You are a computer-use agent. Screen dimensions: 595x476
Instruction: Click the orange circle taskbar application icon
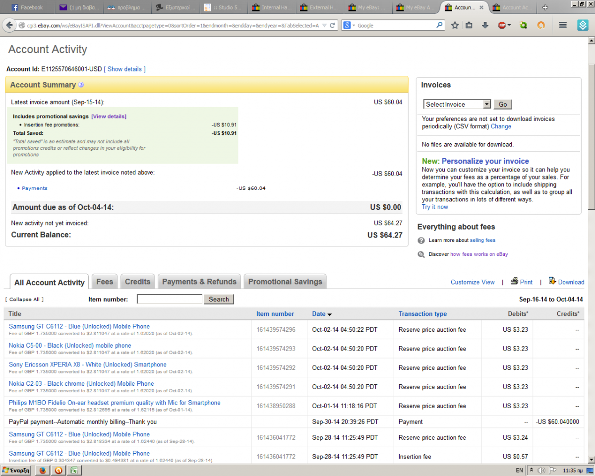click(x=58, y=470)
